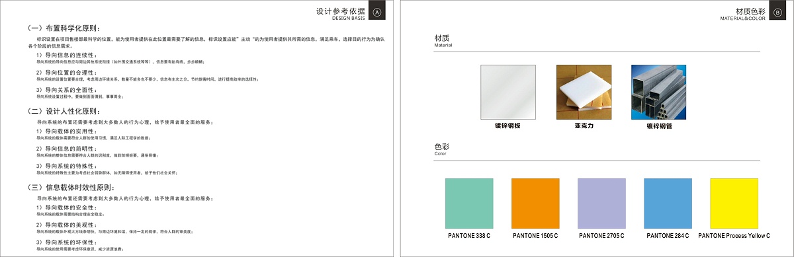This screenshot has width=794, height=257.
Task: Click the MATERIAL&COLOR subtitle
Action: click(744, 18)
